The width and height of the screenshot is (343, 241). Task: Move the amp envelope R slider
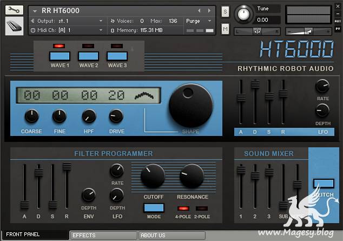(x=283, y=93)
